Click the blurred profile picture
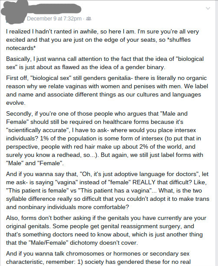Viewport: 218px width, 266px height. (x=14, y=11)
